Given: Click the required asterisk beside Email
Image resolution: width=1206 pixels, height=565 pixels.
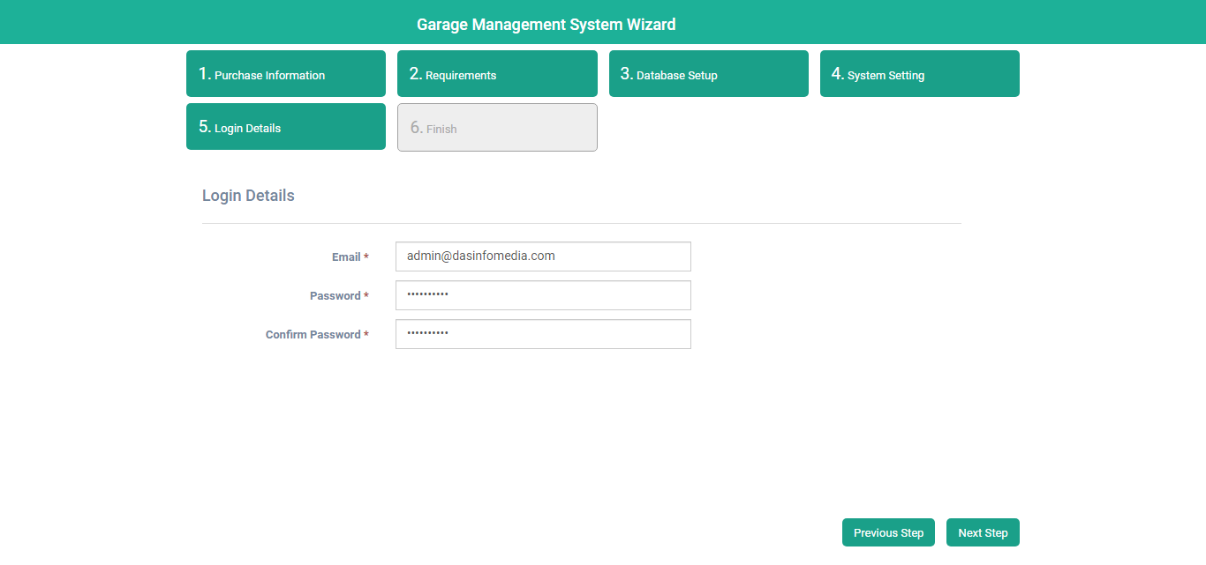Looking at the screenshot, I should 366,257.
